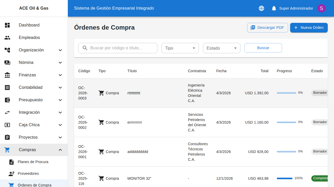334x187 pixels.
Task: Click the Finanzas bank icon
Action: [x=7, y=75]
